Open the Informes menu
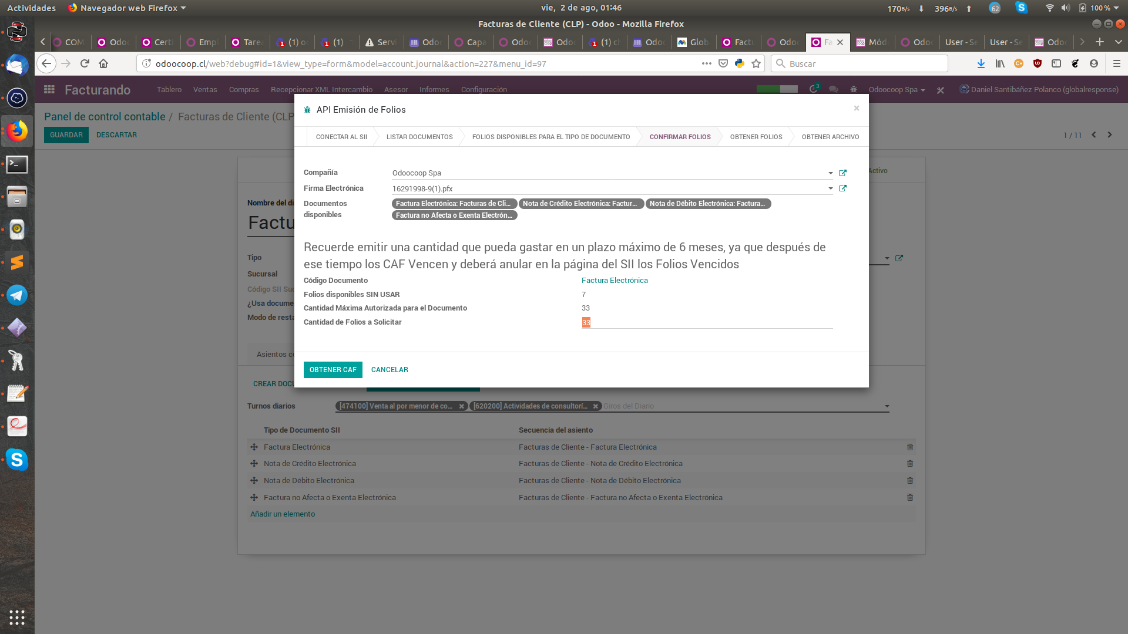1128x634 pixels. [x=434, y=89]
